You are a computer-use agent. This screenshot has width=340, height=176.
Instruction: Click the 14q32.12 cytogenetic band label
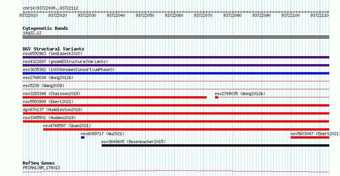(32, 33)
